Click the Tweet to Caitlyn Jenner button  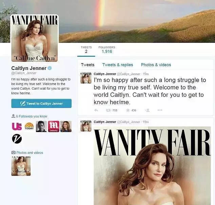click(41, 103)
